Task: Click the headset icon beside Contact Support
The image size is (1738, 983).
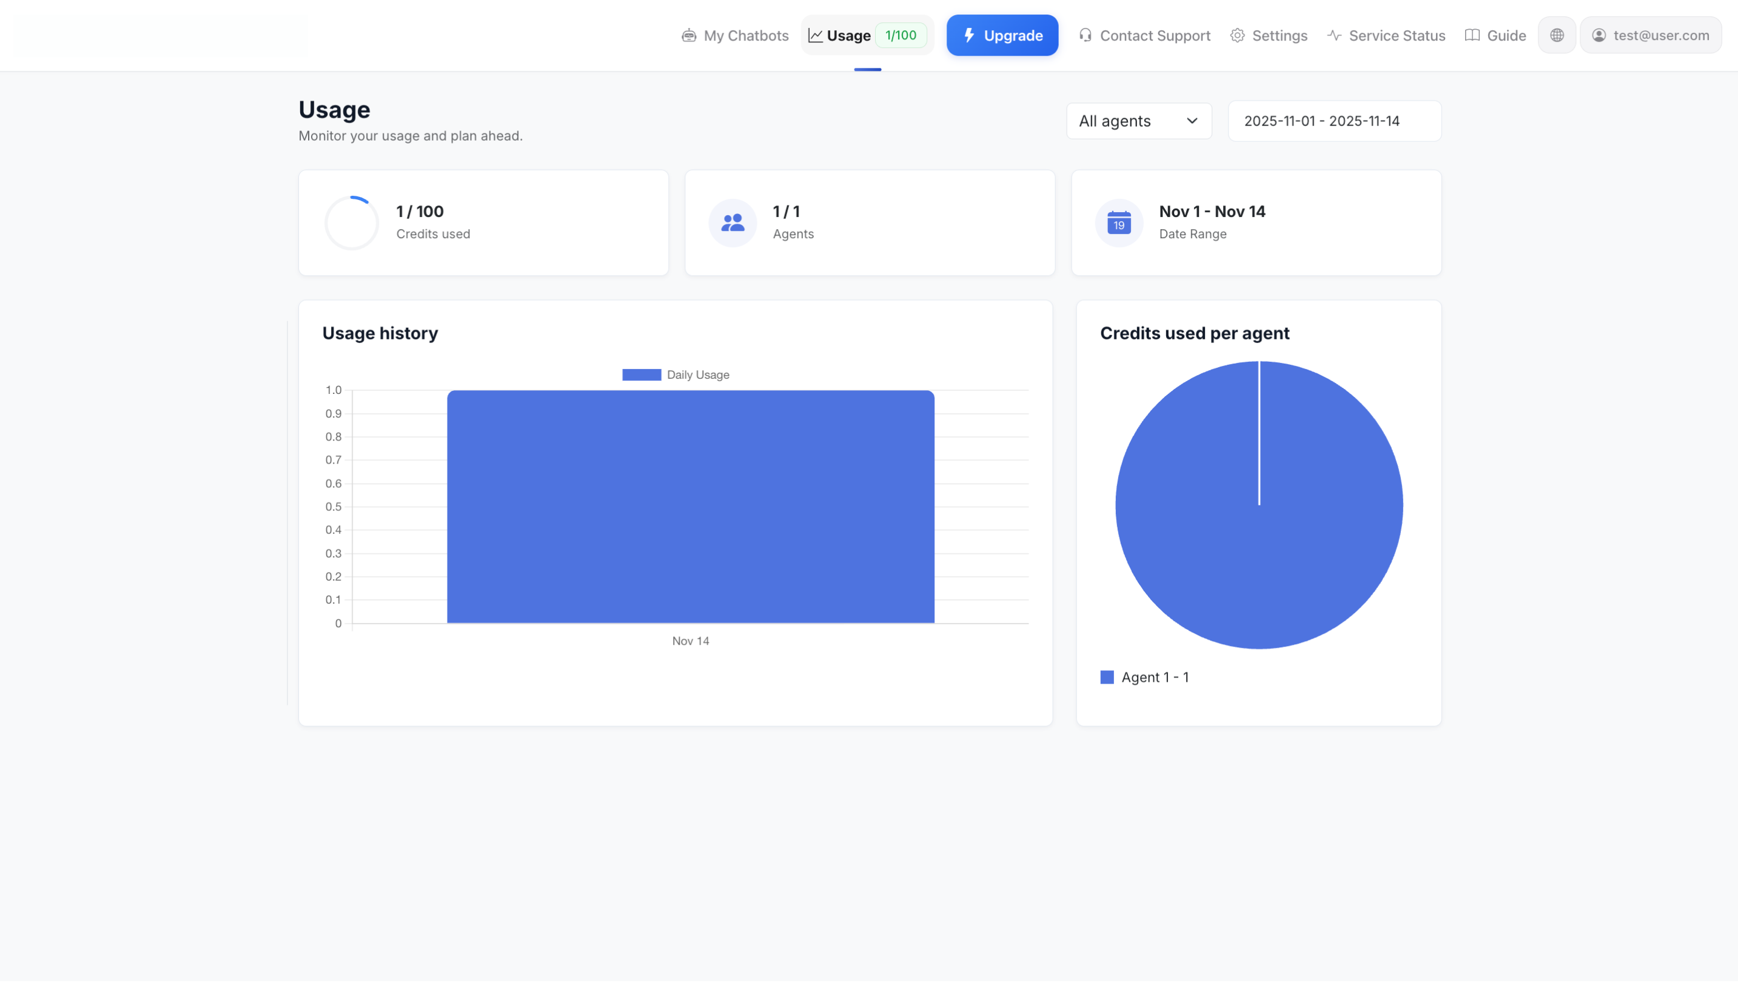Action: point(1085,35)
